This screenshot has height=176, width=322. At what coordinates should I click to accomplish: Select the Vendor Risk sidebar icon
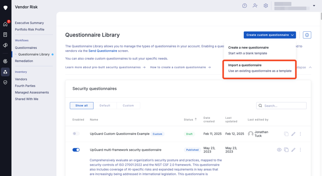[5, 72]
